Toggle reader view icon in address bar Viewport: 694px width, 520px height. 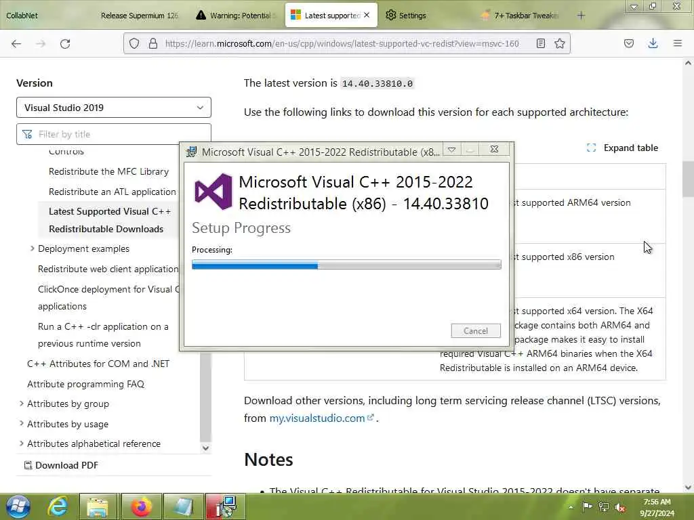click(540, 43)
